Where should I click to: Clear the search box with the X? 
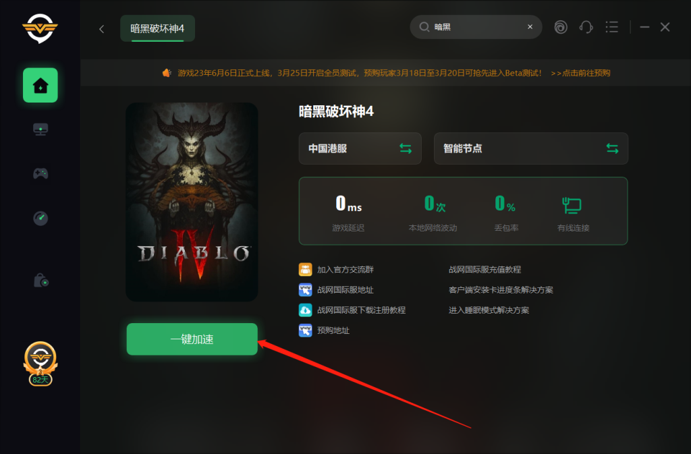530,27
